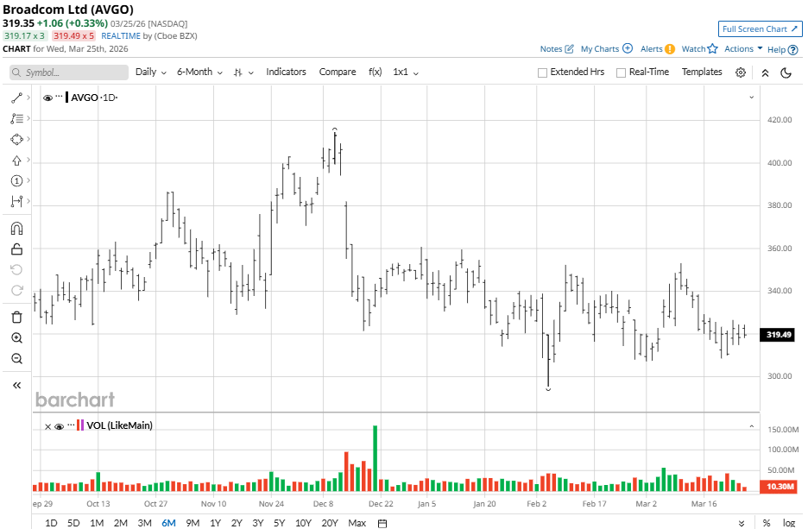This screenshot has height=529, width=808.
Task: Click the undo arrow icon
Action: [x=16, y=270]
